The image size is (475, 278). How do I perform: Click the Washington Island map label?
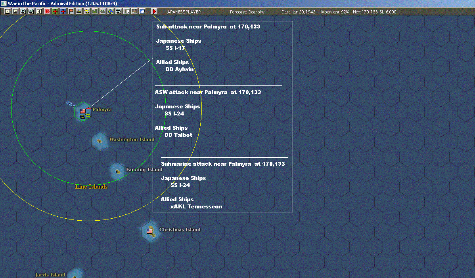tap(132, 139)
